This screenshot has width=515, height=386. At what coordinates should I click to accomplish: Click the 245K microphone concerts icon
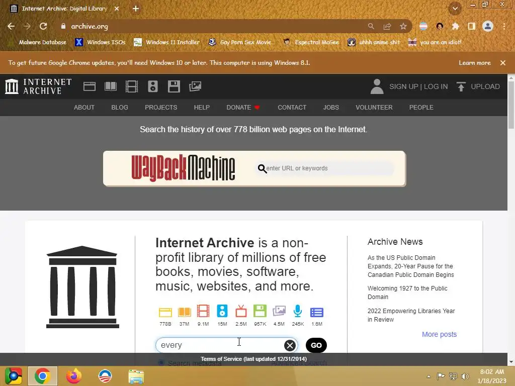pos(298,311)
